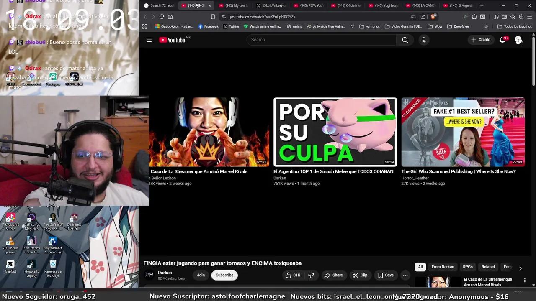The image size is (536, 301).
Task: Subscribe to the Darkan channel
Action: (224, 275)
